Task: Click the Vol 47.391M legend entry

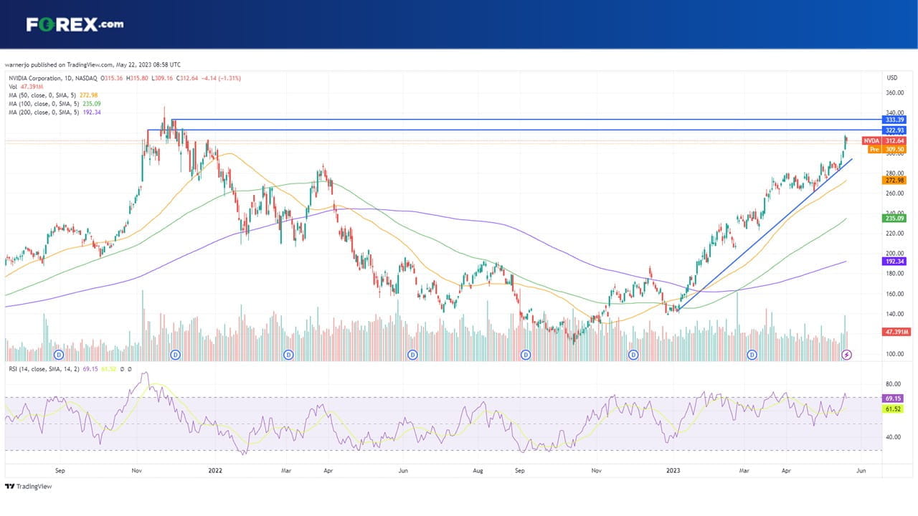Action: pos(24,86)
